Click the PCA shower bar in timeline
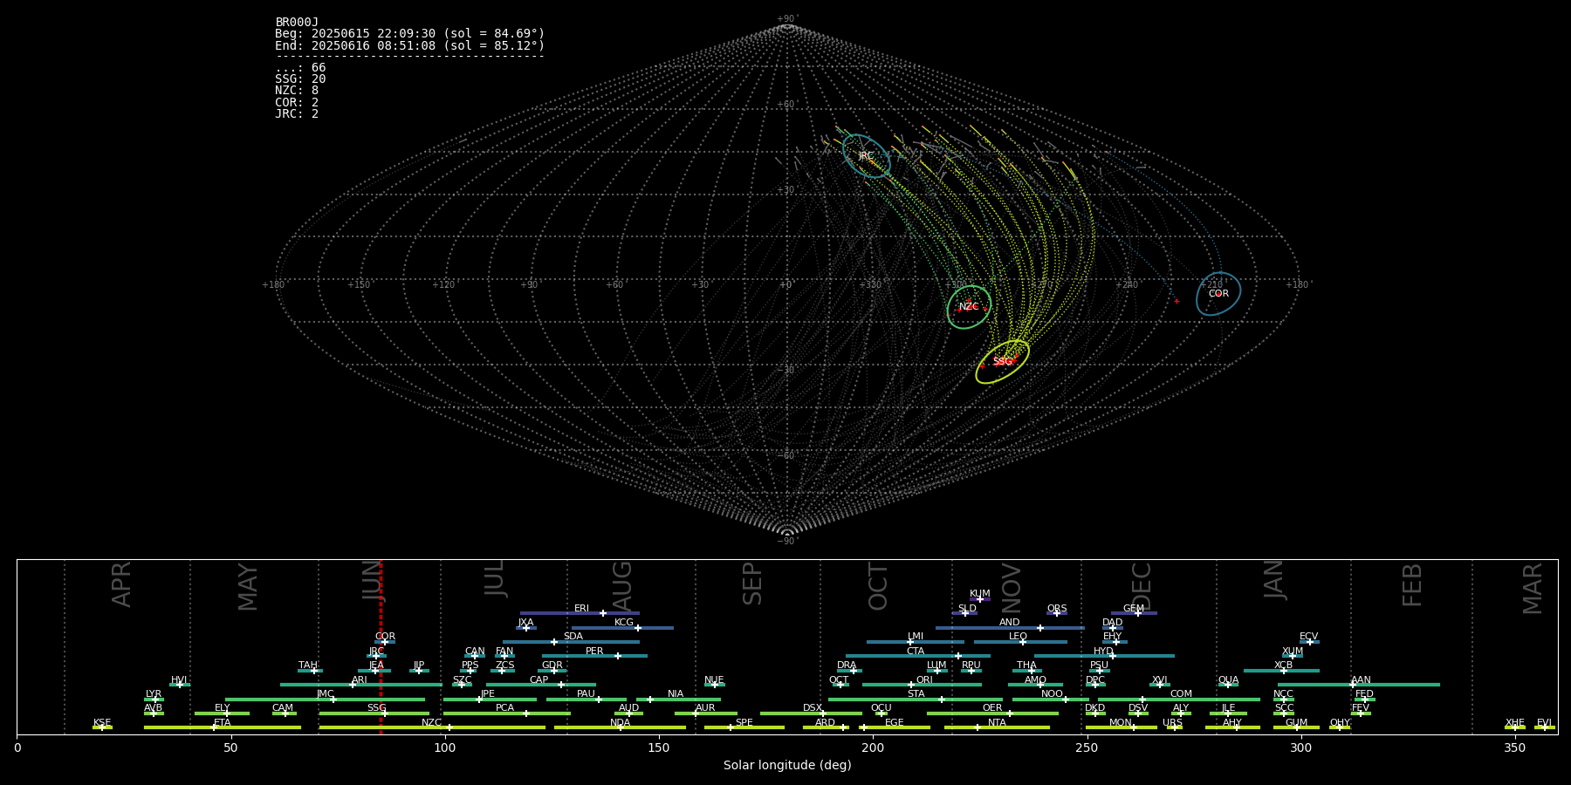Viewport: 1571px width, 785px height. click(x=507, y=713)
